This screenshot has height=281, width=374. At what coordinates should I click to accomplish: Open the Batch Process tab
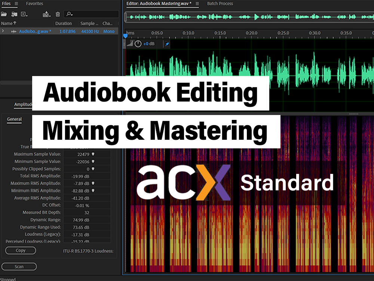pyautogui.click(x=220, y=4)
